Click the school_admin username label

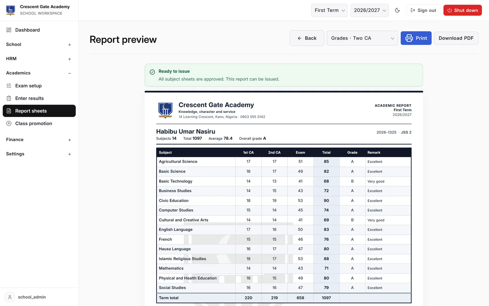[x=32, y=297]
